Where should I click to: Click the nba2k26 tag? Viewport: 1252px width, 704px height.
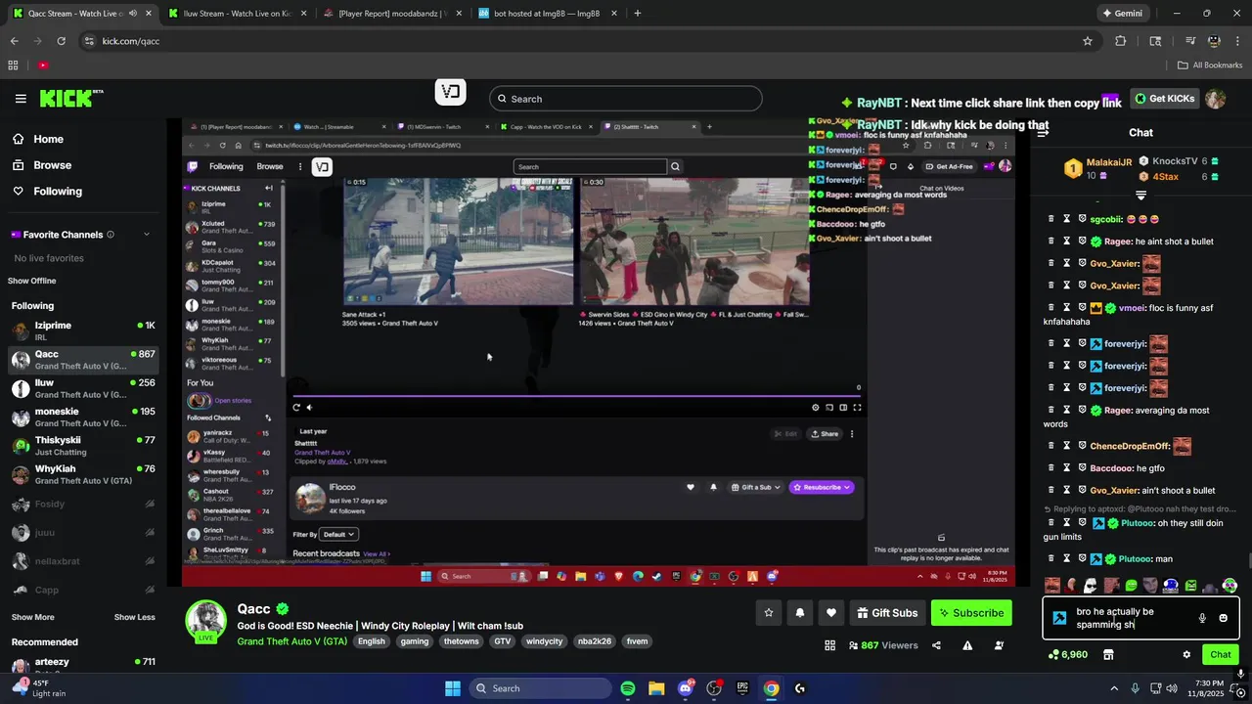594,641
